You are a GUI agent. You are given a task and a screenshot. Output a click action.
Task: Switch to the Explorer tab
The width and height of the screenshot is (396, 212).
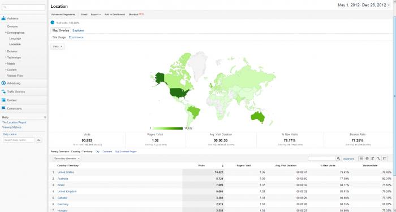coord(78,30)
